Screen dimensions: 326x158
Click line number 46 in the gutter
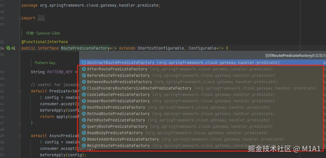[2, 117]
